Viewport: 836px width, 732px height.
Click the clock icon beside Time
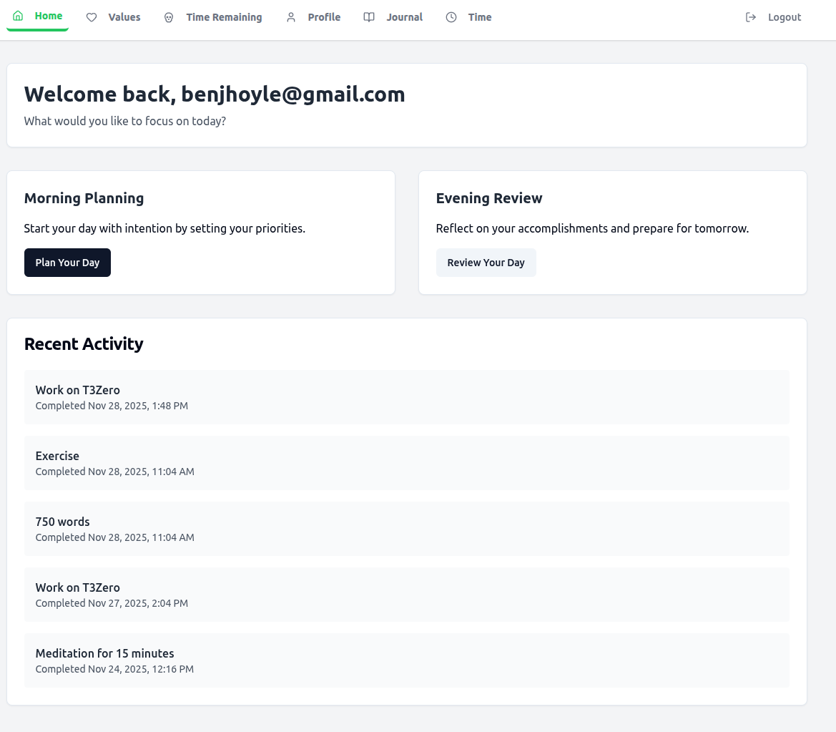451,17
